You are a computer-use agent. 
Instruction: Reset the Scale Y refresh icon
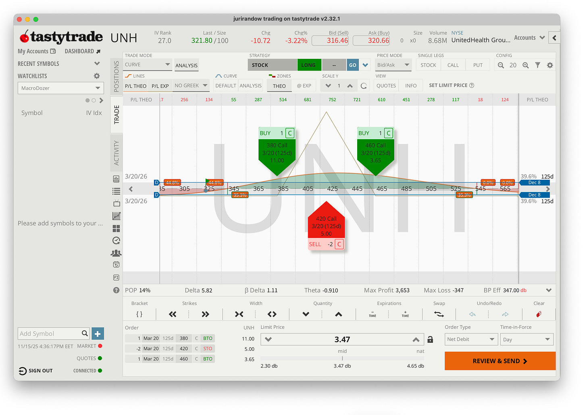click(x=364, y=86)
